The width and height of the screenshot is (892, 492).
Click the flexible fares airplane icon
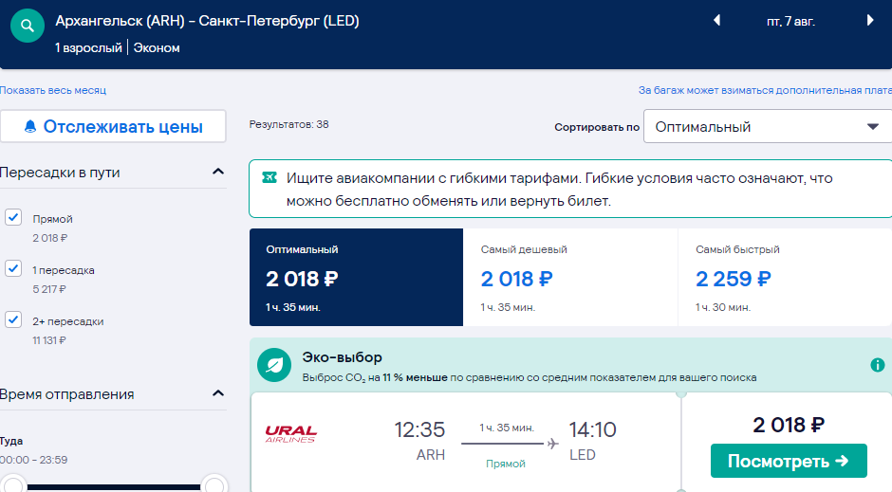(x=269, y=178)
